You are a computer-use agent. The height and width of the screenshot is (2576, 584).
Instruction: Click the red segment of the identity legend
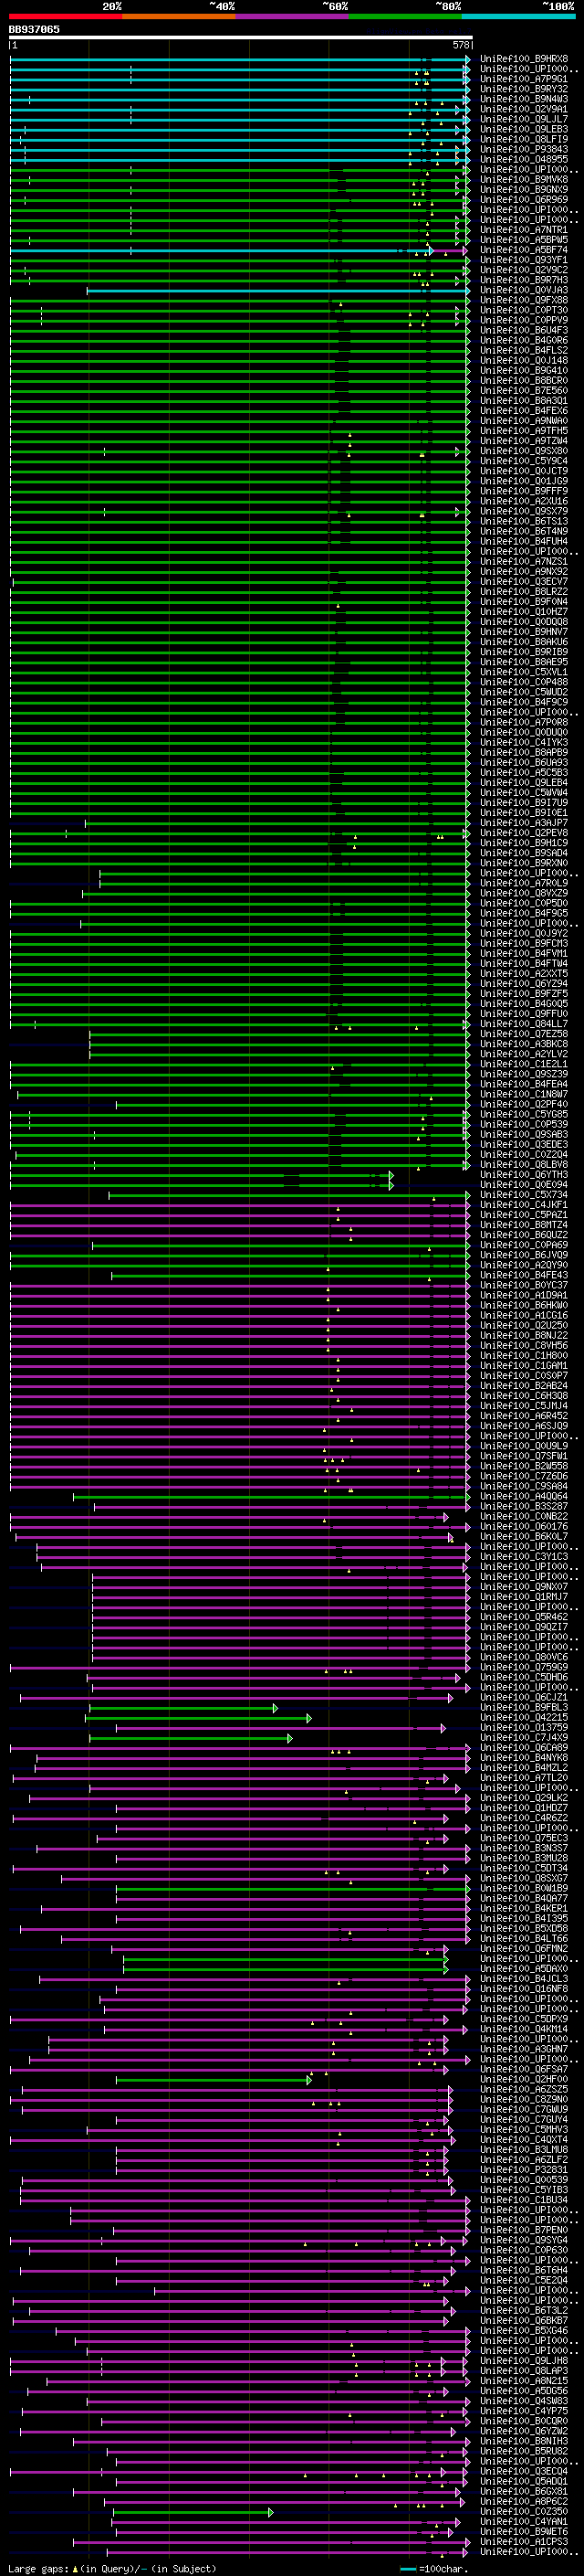tap(66, 16)
